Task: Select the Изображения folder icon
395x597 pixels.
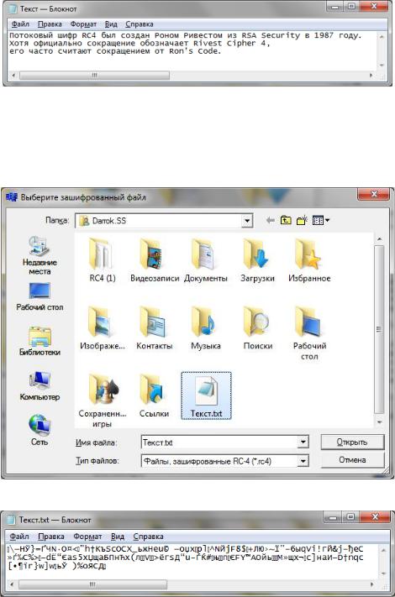Action: 102,328
